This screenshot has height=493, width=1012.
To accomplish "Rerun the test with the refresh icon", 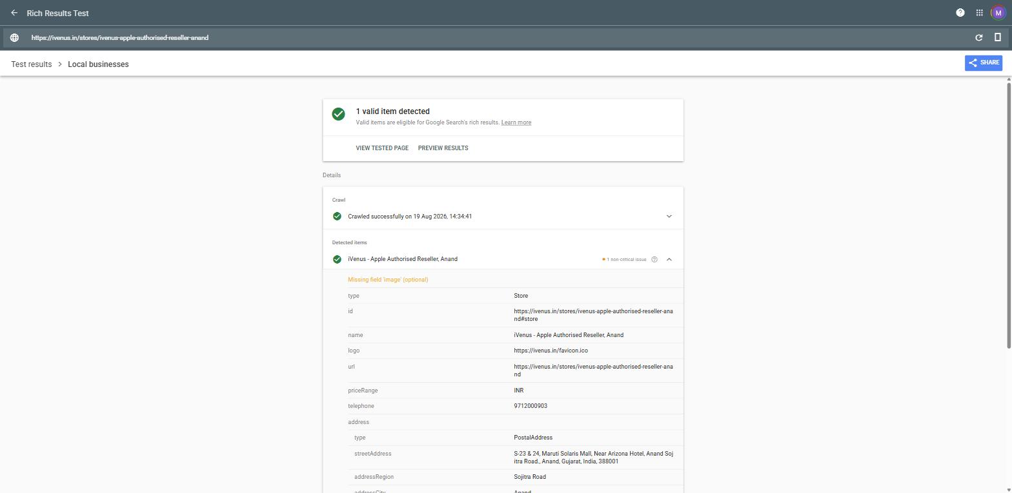I will 979,37.
